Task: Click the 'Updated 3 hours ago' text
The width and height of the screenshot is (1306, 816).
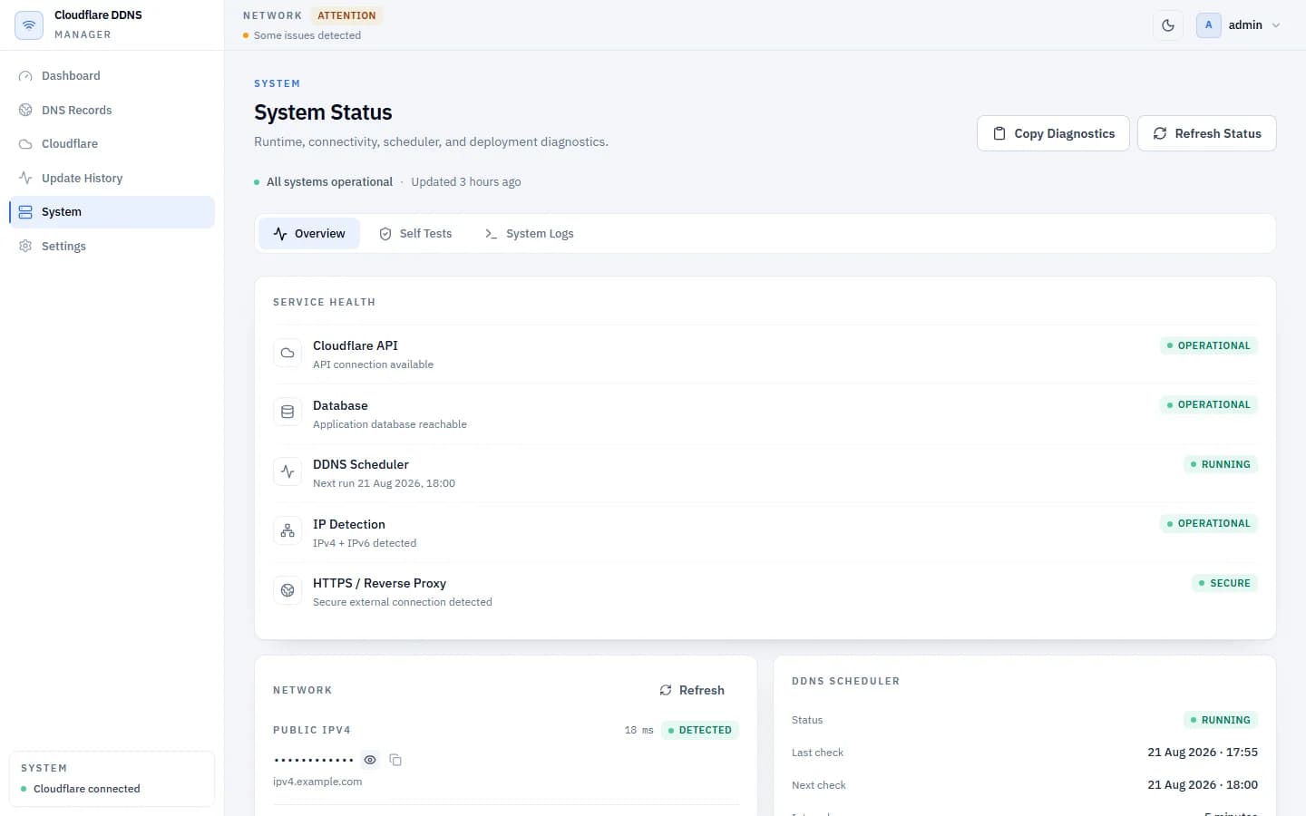Action: point(466,182)
